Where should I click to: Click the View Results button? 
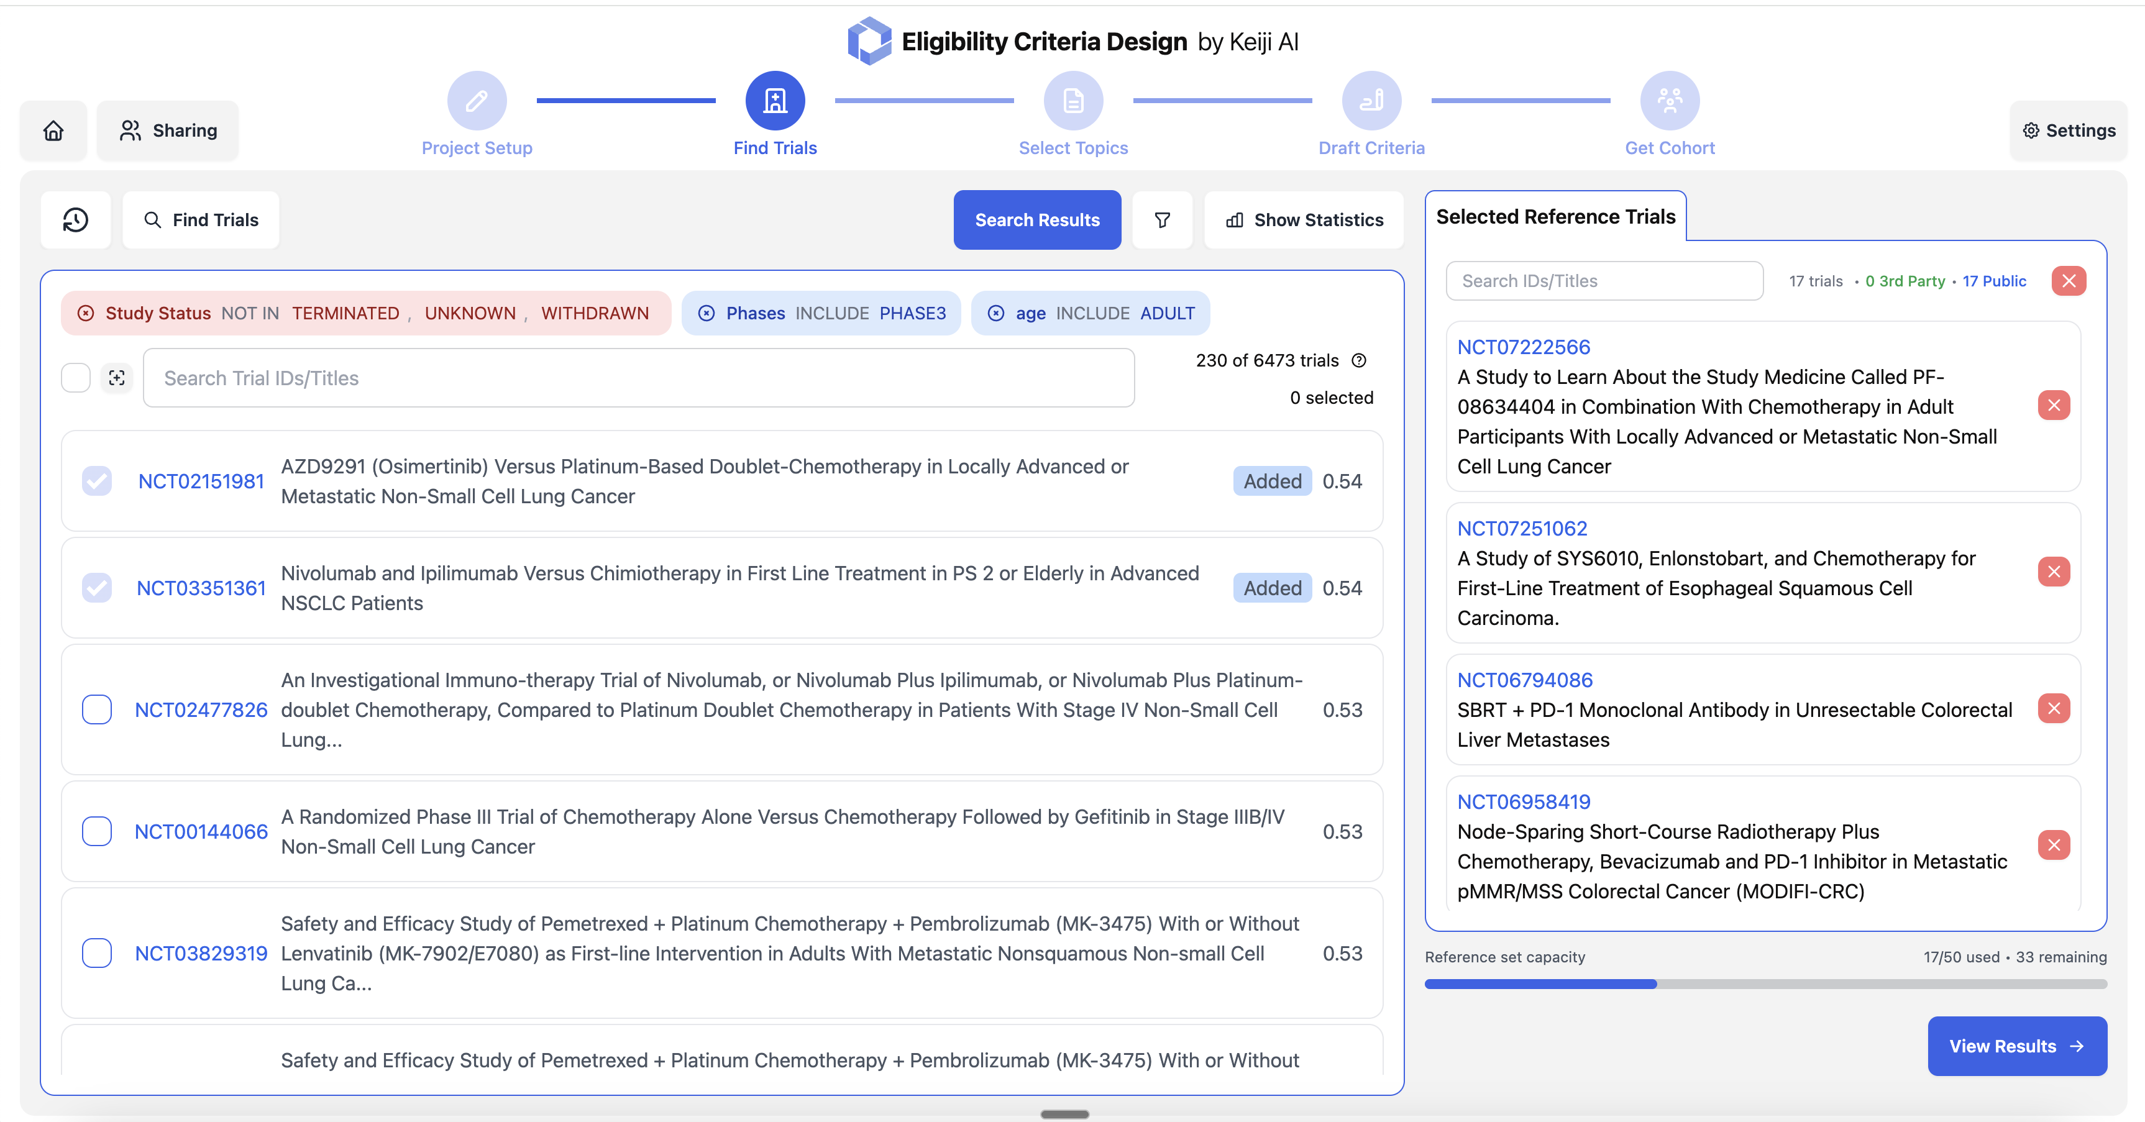(x=2017, y=1046)
